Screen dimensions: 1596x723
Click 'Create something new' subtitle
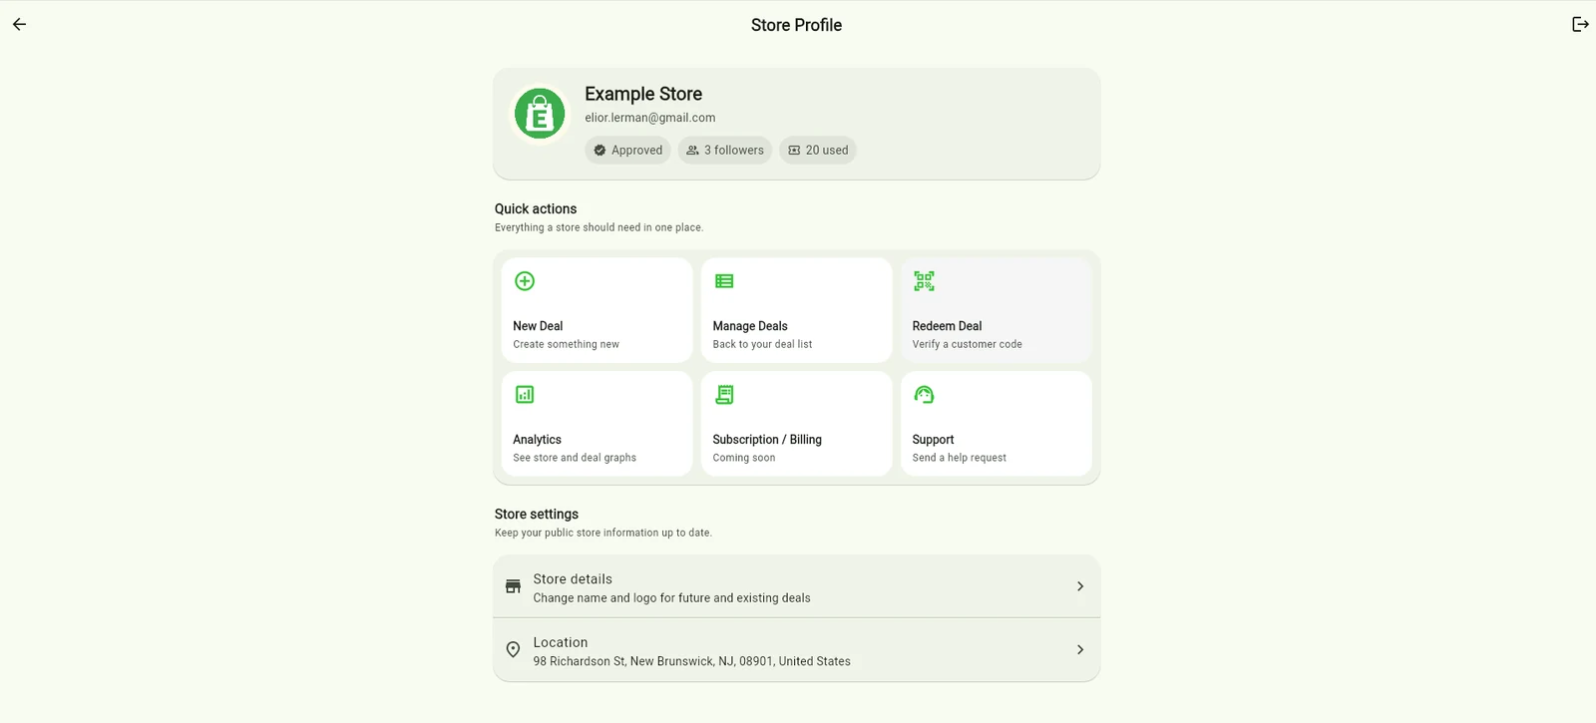point(566,345)
